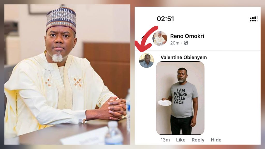Open the image attached to the comment
The width and height of the screenshot is (265, 149).
point(180,98)
